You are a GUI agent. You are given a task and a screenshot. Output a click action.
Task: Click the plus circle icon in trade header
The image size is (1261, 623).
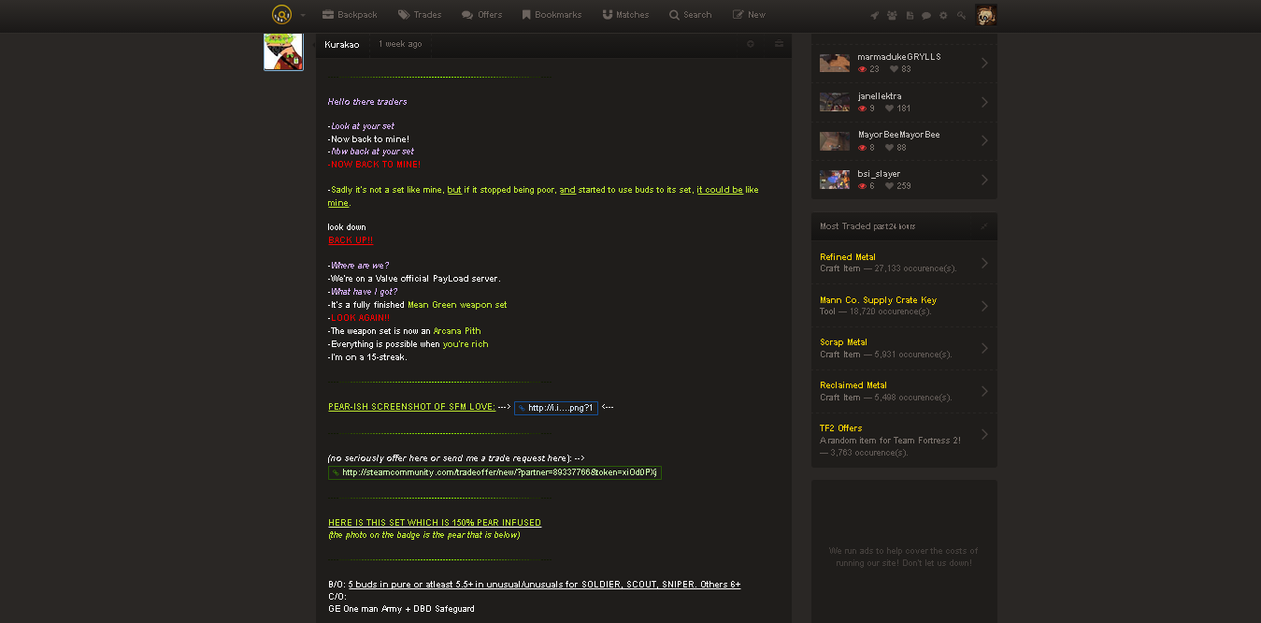[x=750, y=44]
